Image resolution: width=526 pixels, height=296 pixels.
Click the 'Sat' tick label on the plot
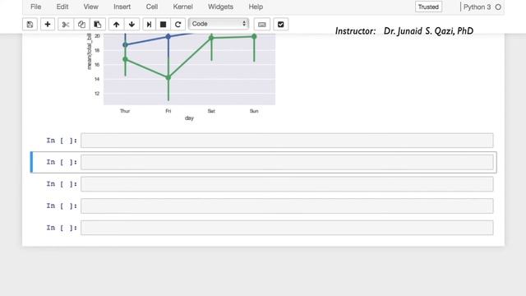pyautogui.click(x=211, y=111)
